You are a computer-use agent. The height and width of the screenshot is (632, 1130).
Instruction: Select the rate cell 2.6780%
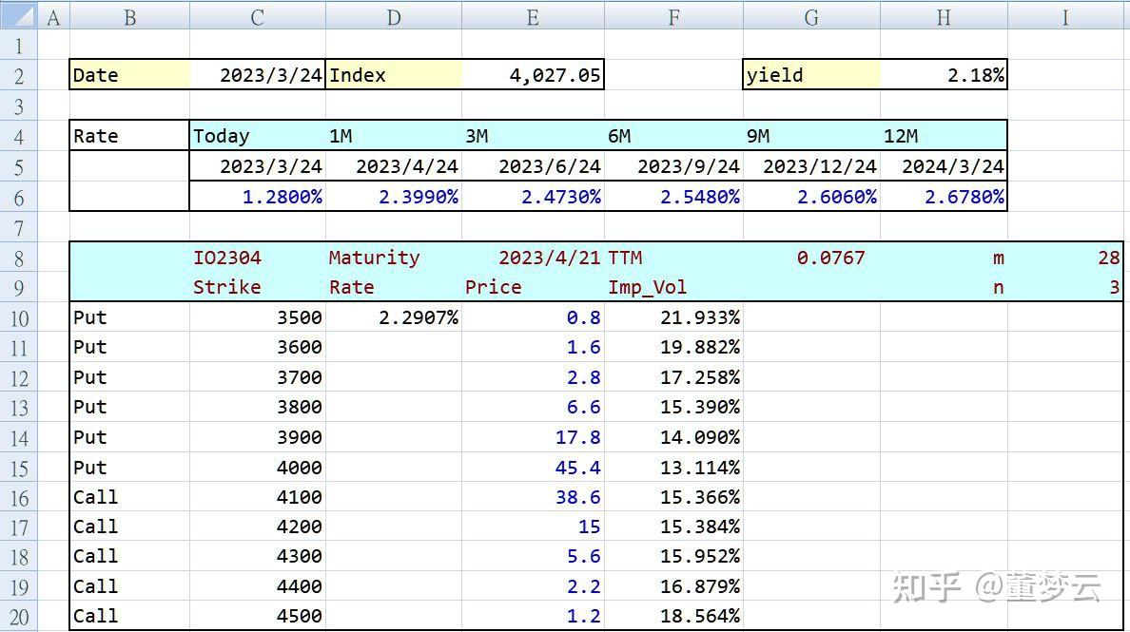[x=944, y=197]
